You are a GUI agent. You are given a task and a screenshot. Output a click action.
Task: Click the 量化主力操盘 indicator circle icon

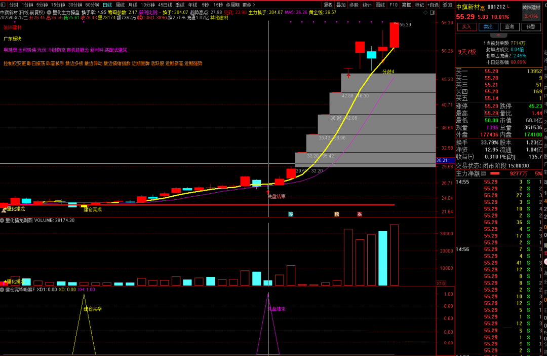coord(49,12)
